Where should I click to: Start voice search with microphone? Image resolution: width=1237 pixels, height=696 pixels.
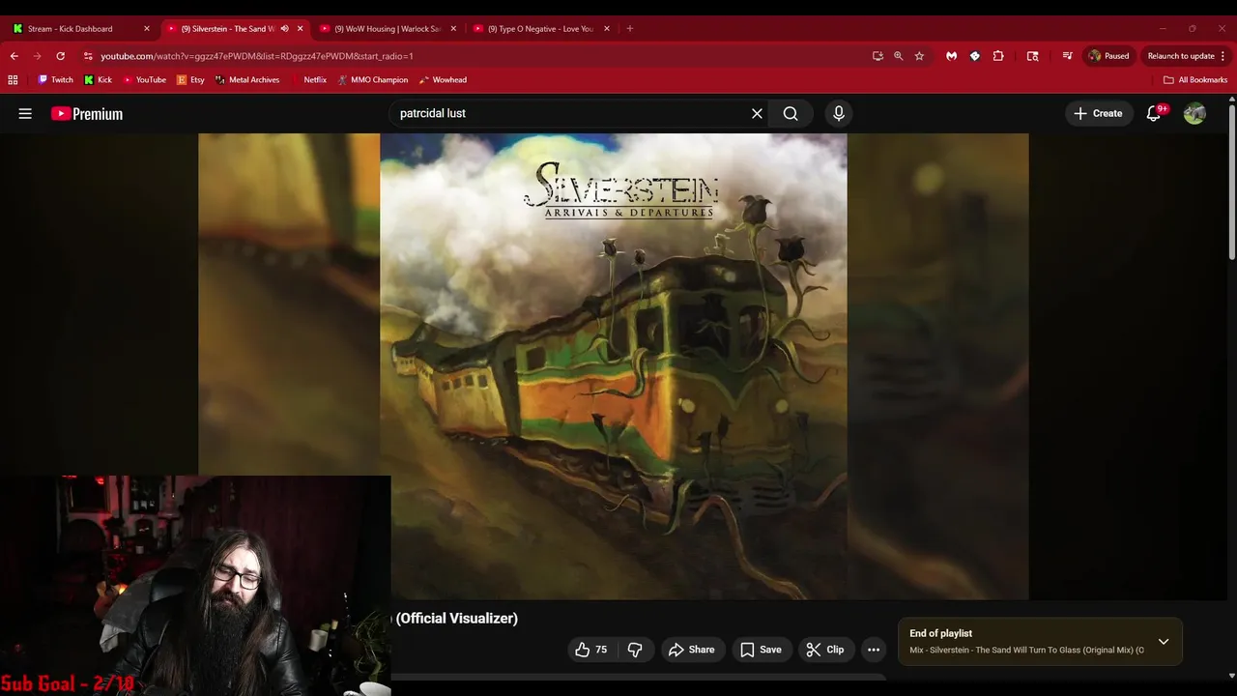click(x=839, y=113)
